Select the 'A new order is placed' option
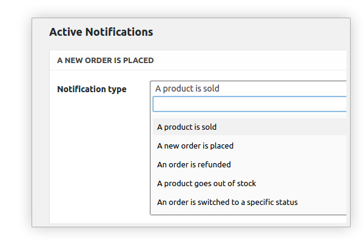Image resolution: width=364 pixels, height=248 pixels. click(249, 146)
